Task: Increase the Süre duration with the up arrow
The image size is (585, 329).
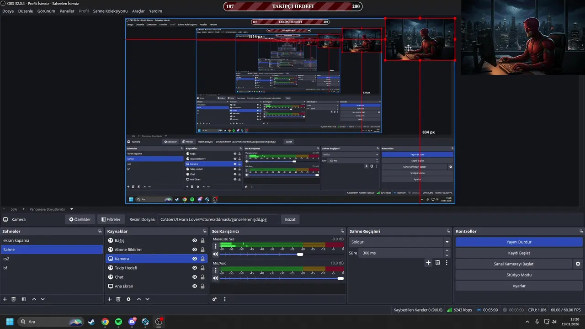Action: [x=447, y=250]
